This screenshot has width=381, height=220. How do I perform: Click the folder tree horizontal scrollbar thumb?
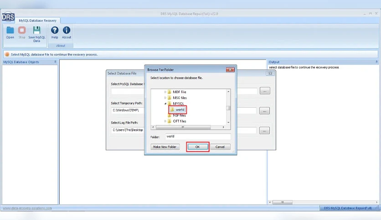pos(183,127)
